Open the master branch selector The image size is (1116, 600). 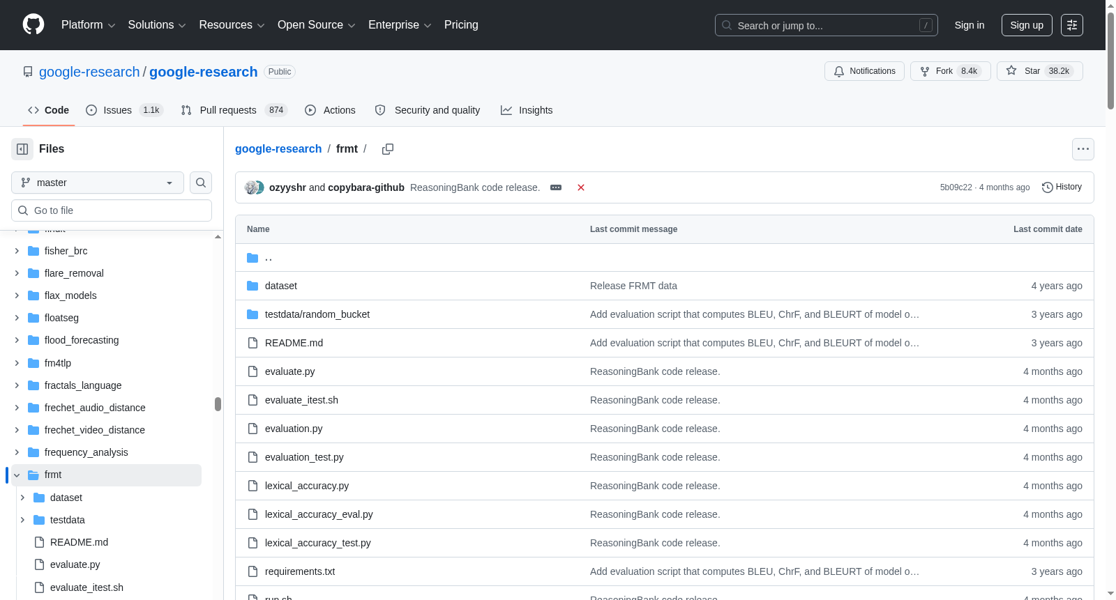98,183
